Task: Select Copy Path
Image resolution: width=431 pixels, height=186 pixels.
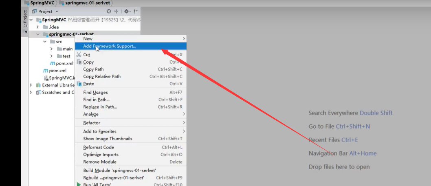Action: tap(131, 69)
